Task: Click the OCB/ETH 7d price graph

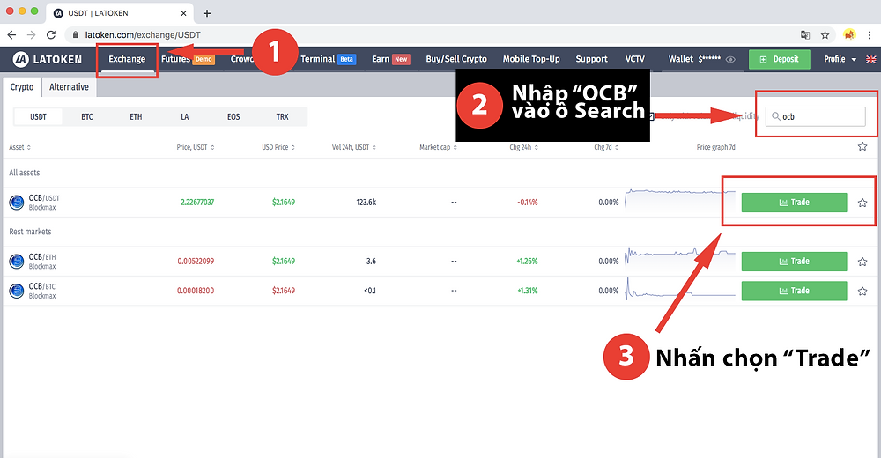Action: coord(680,257)
